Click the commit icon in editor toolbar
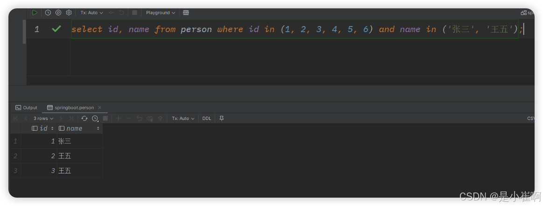 click(x=111, y=13)
